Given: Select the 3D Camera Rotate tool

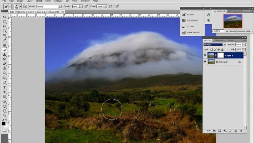Looking at the screenshot, I should pos(4,106).
